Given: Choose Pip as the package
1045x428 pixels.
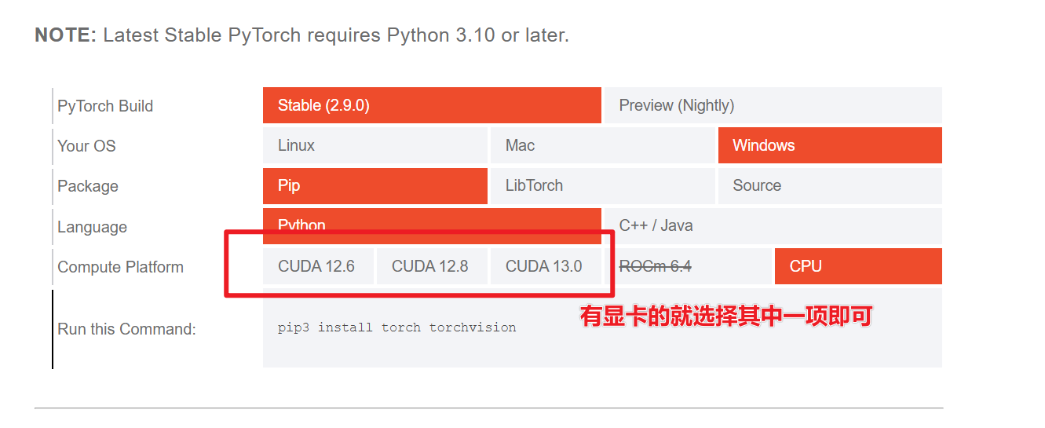Looking at the screenshot, I should [375, 186].
